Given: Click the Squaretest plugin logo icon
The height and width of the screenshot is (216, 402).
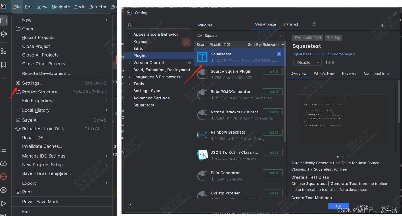Looking at the screenshot, I should [202, 57].
